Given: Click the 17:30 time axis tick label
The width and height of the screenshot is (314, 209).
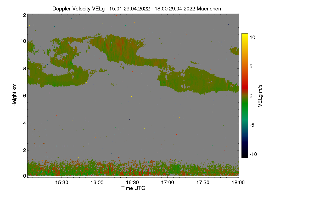Looking at the screenshot, I should click(203, 183).
